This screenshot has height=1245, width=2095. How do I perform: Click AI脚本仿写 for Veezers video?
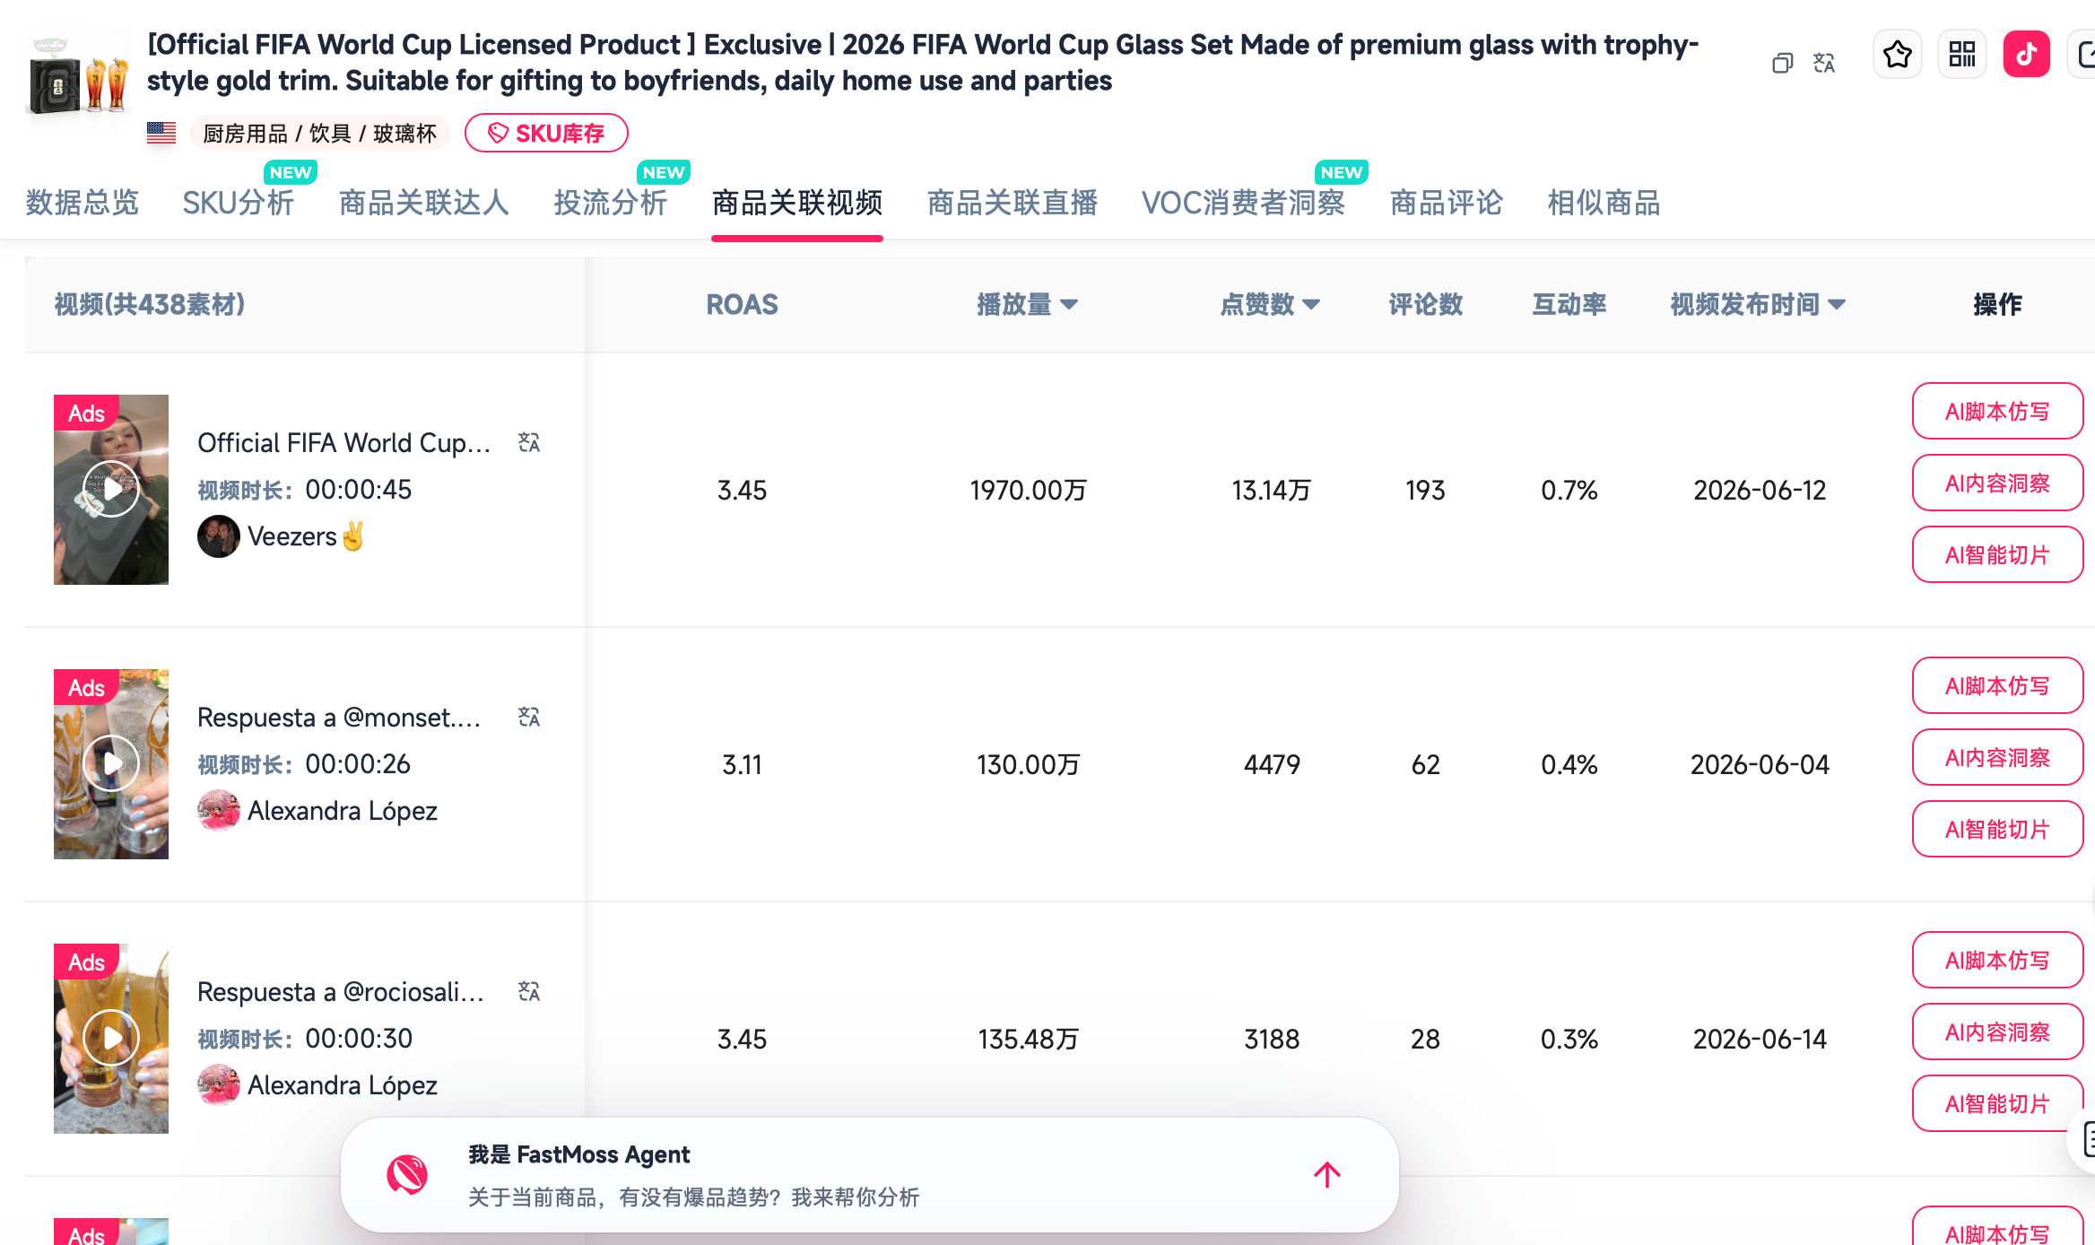(x=1997, y=412)
